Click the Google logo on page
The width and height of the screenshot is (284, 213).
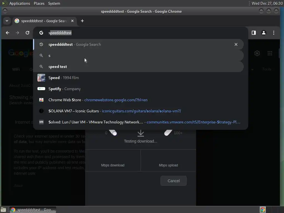click(21, 53)
